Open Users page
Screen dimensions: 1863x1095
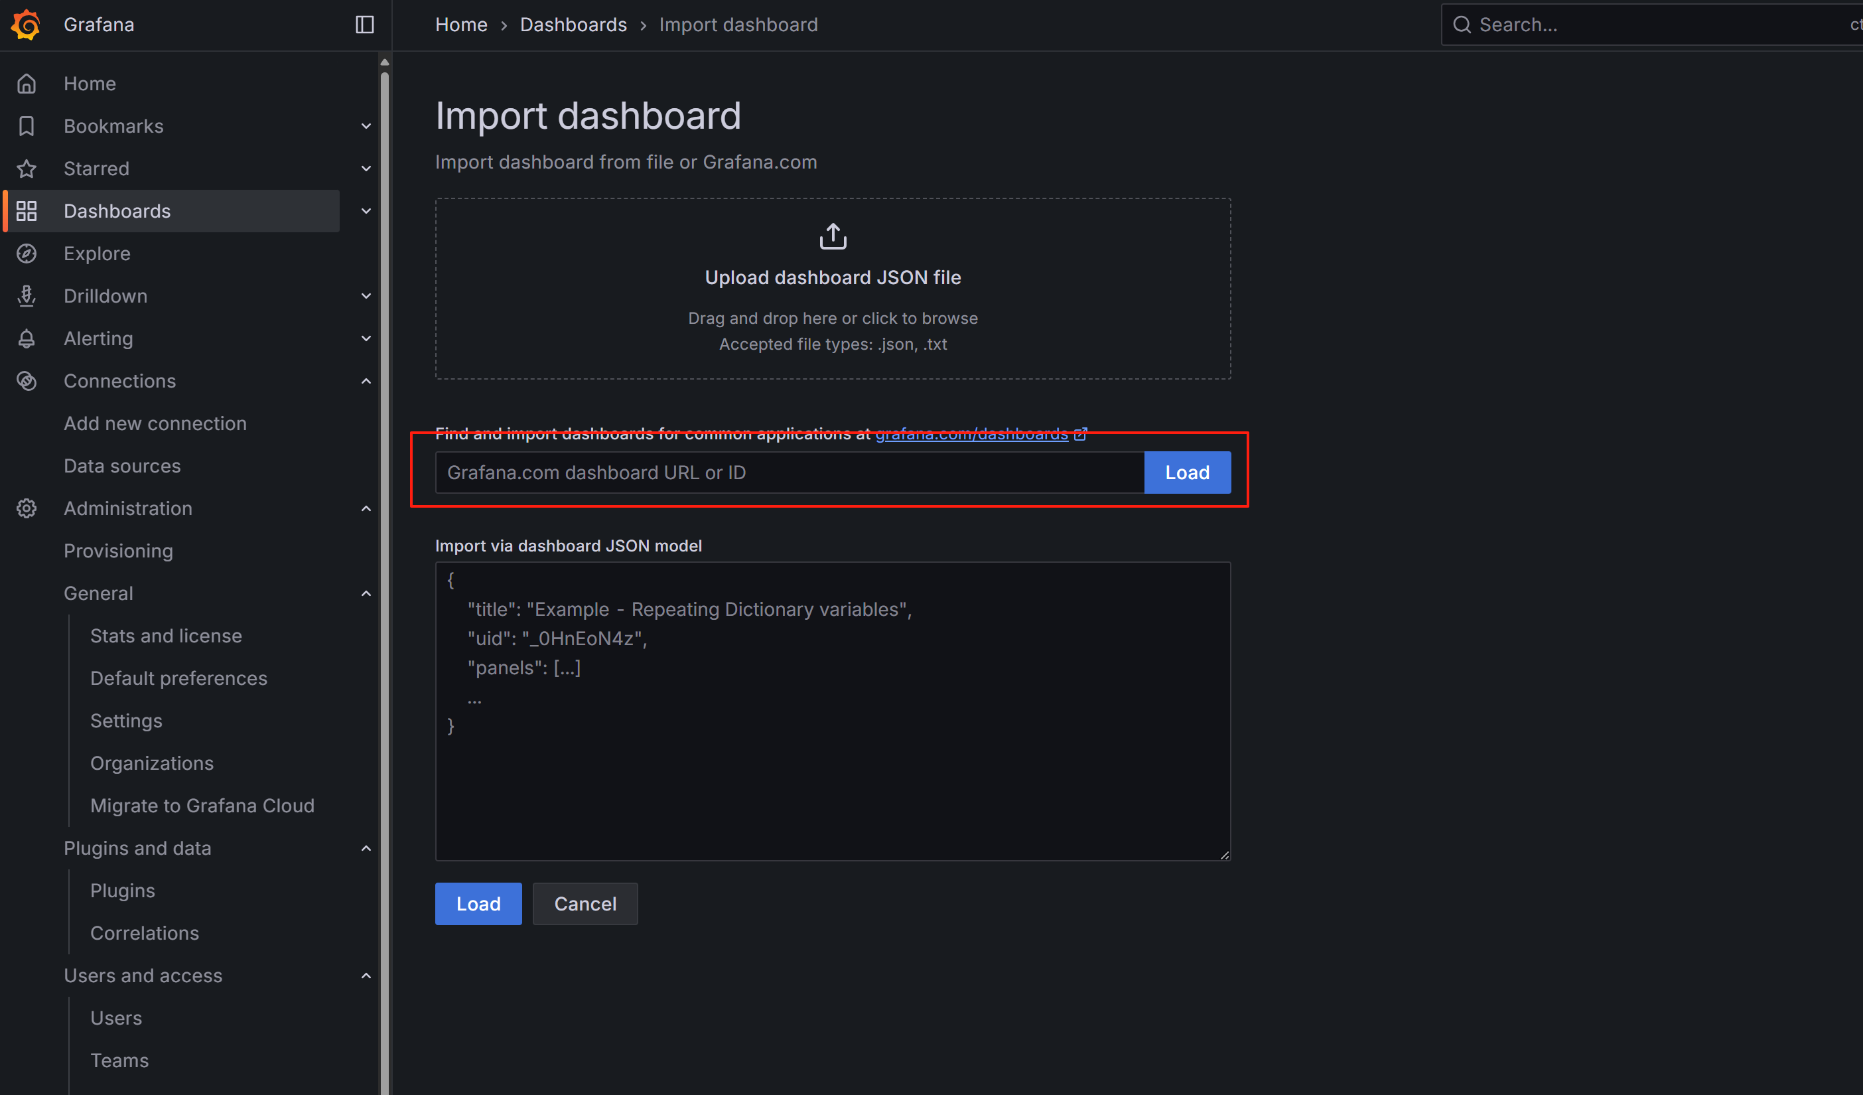[x=116, y=1018]
